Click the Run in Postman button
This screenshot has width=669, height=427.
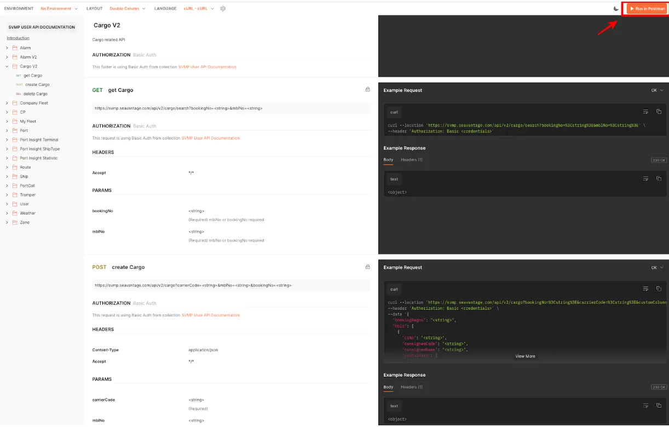pos(647,9)
